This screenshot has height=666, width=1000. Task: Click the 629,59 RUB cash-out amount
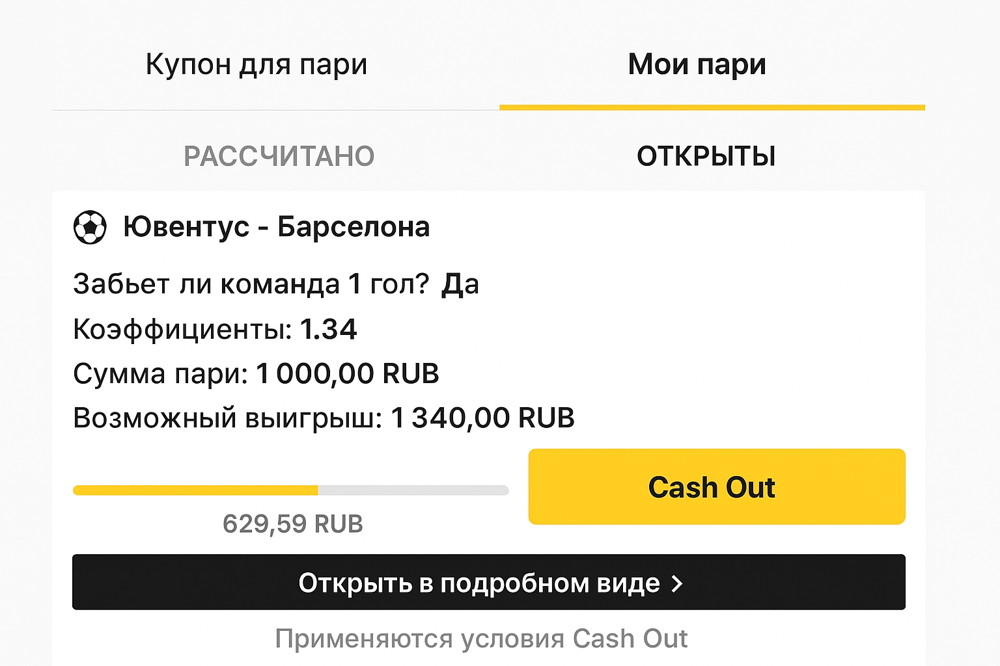pos(292,524)
